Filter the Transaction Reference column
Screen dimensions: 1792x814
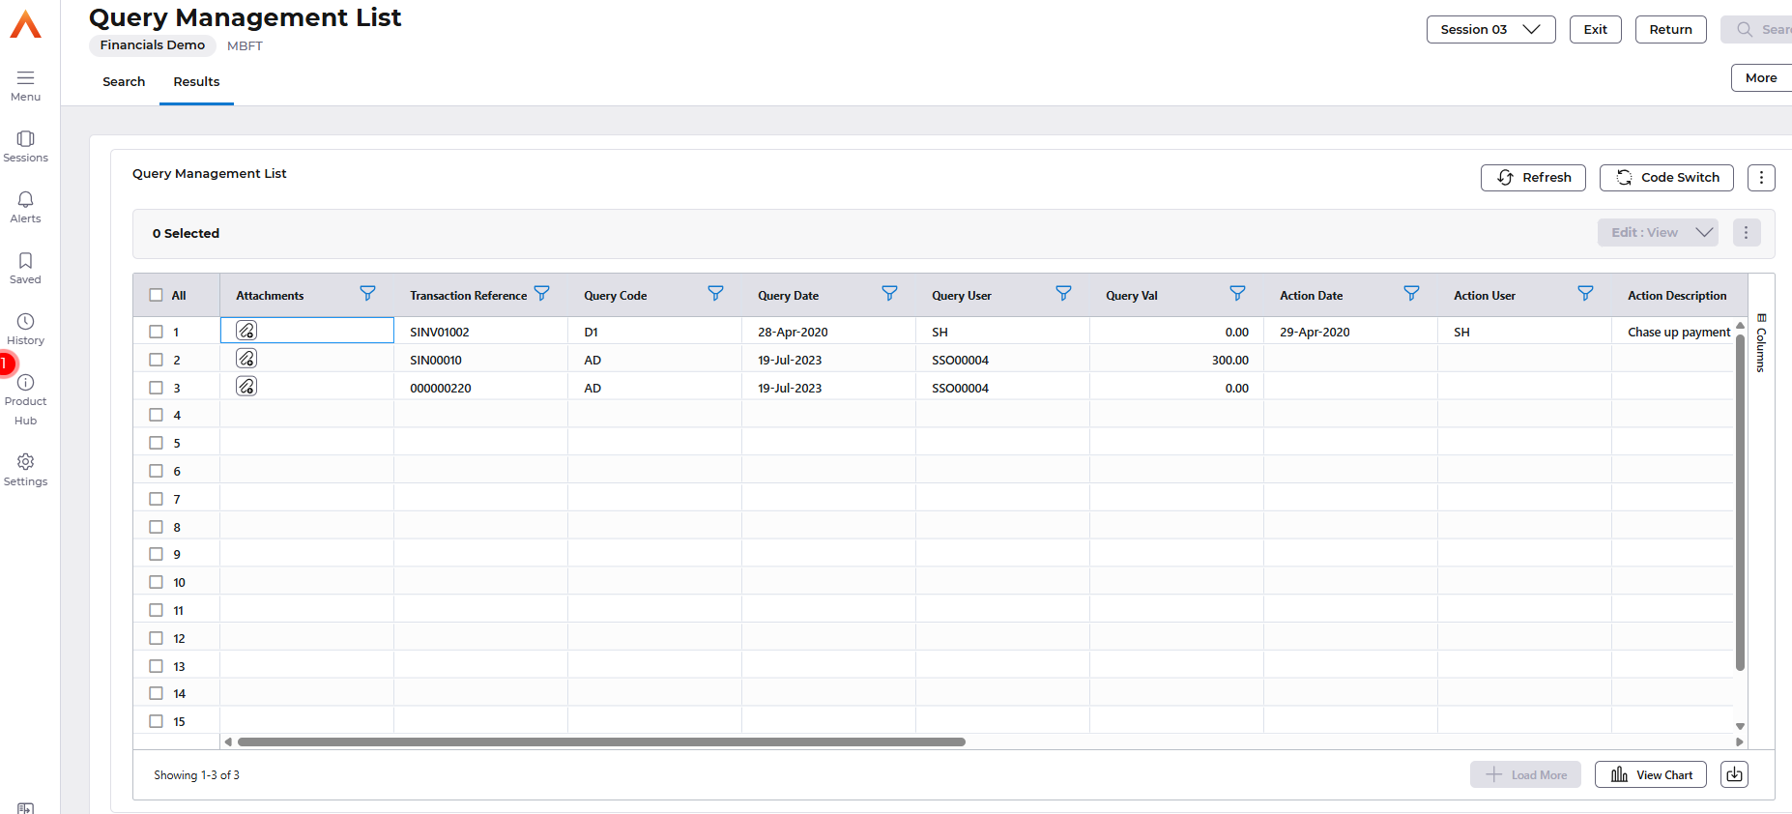click(541, 293)
